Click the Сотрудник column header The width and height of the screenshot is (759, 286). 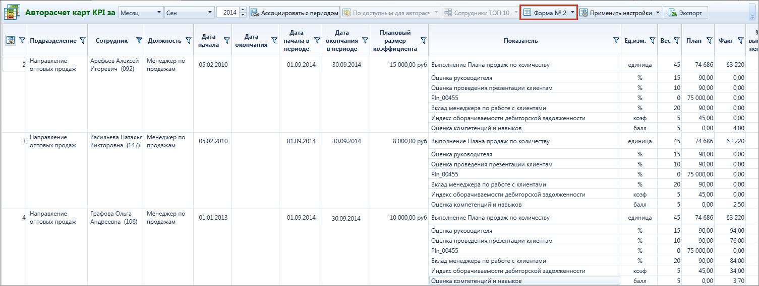(111, 41)
